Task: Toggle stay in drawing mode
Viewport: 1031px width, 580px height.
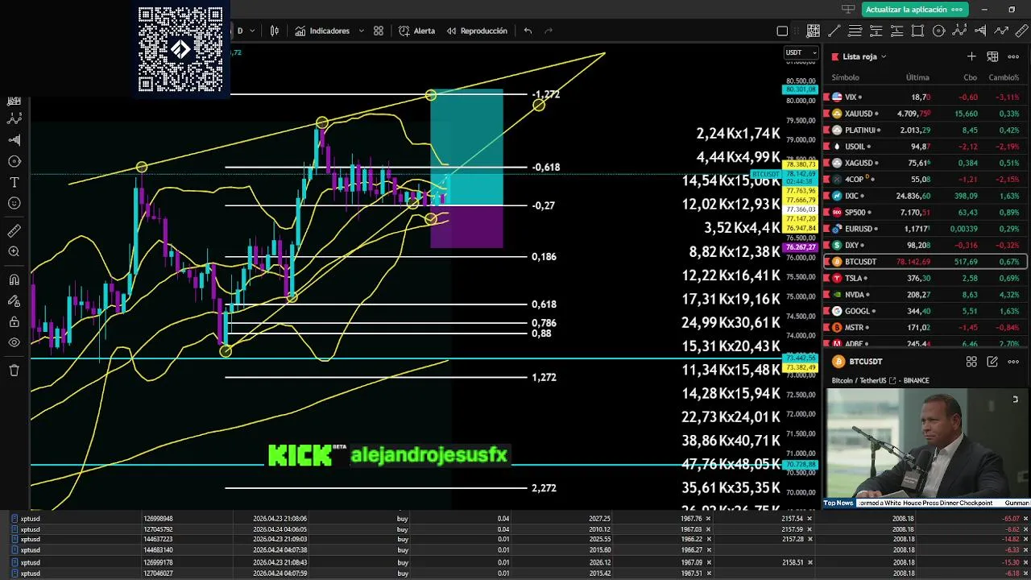Action: (x=14, y=301)
